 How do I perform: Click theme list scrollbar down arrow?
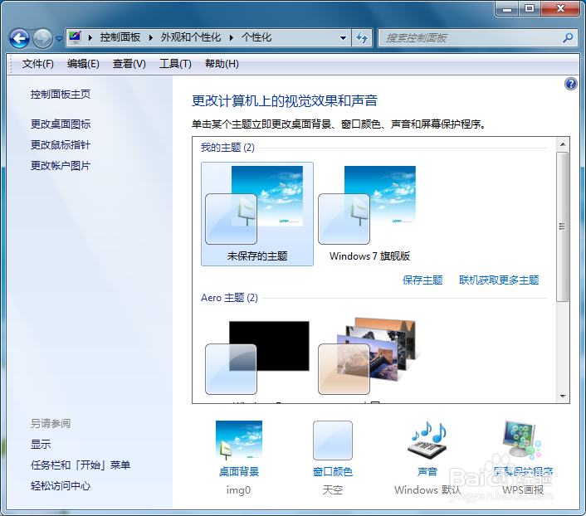(563, 397)
